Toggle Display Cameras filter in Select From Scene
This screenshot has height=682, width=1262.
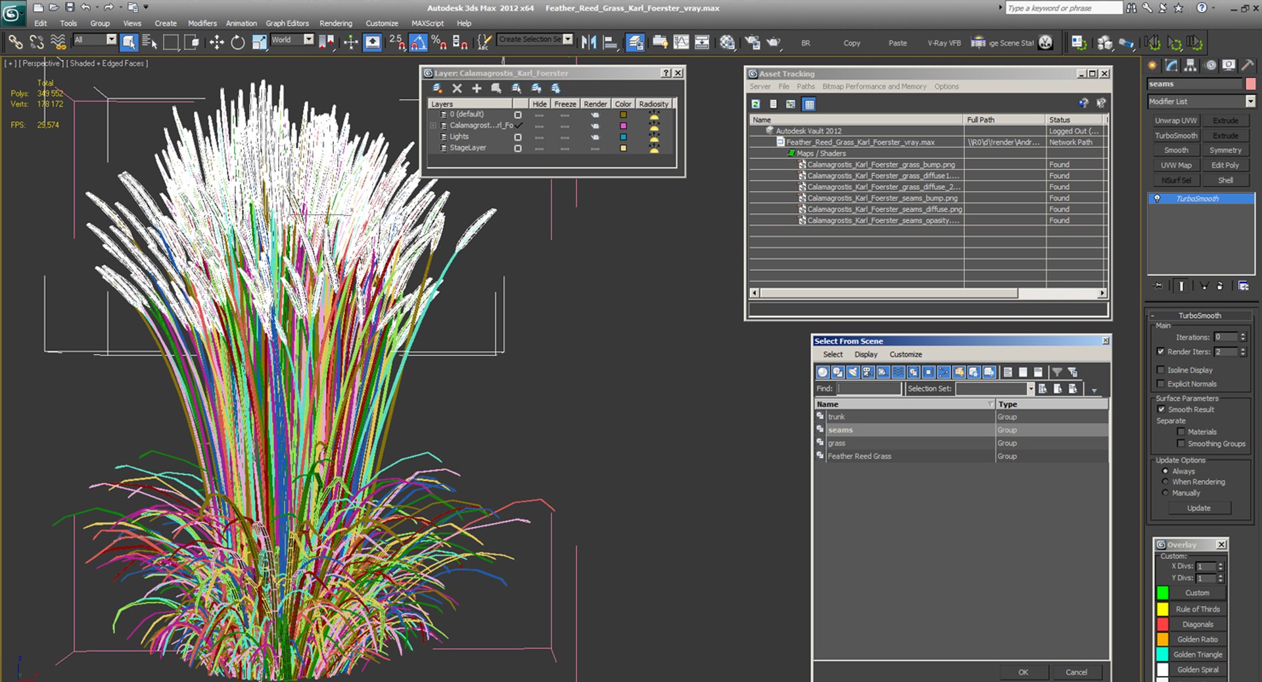pos(868,372)
